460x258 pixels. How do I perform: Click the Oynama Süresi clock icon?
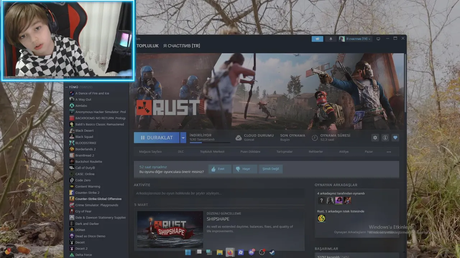point(314,138)
